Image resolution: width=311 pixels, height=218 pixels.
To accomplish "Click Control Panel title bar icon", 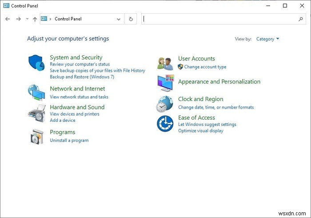I will coord(6,6).
